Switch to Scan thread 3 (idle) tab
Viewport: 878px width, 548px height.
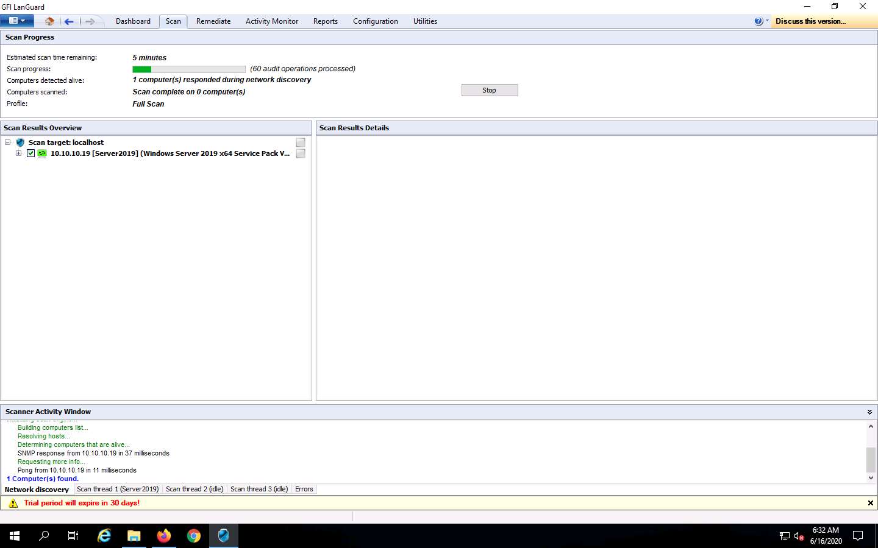coord(259,489)
